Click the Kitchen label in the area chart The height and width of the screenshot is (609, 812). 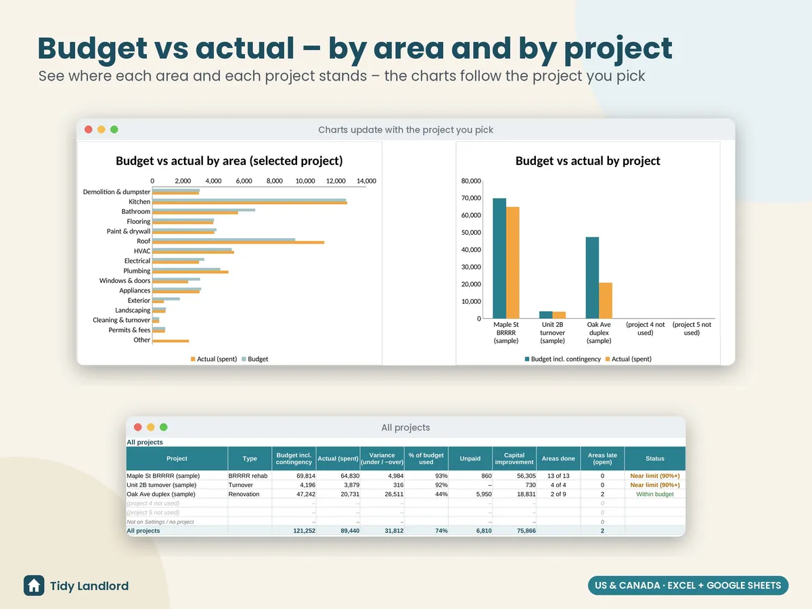tap(139, 202)
